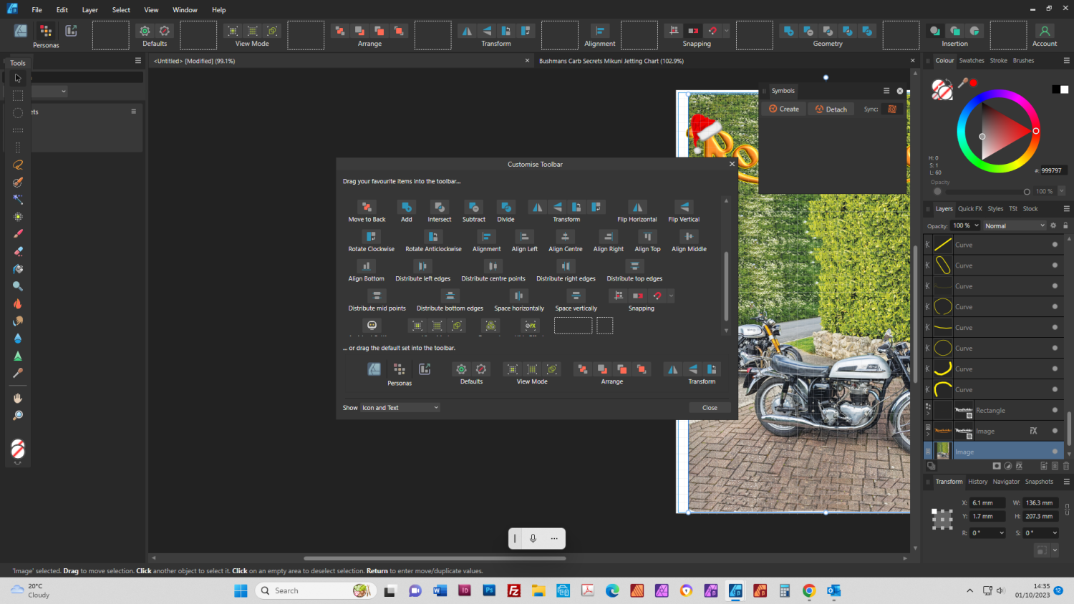Switch to the Quick FX tab

tap(969, 208)
